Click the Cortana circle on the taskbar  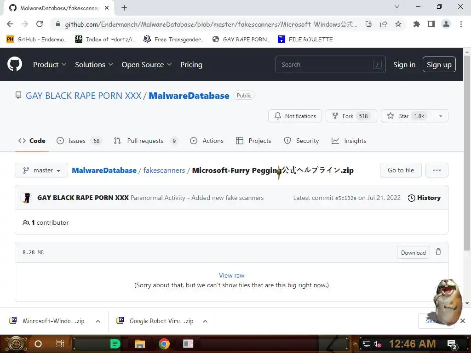[x=38, y=344]
